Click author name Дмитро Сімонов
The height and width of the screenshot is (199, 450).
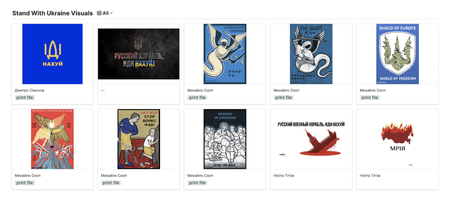pyautogui.click(x=29, y=90)
